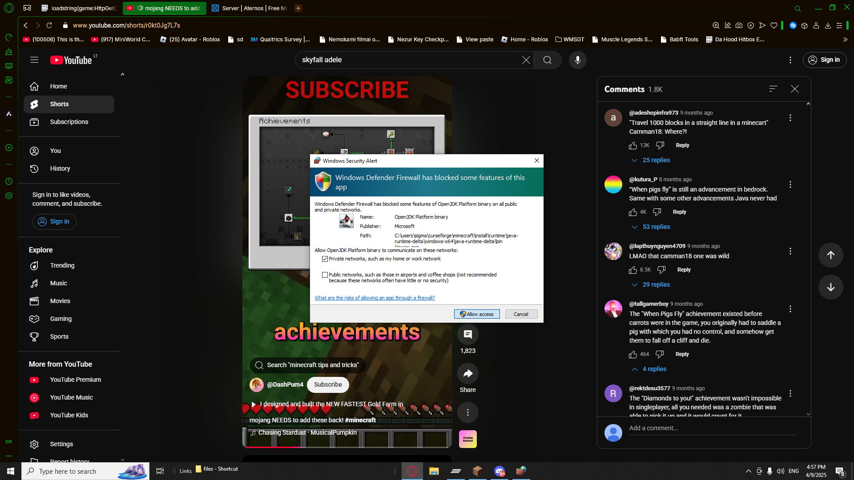
Task: Like the comment by @adeshopinfra973
Action: [x=633, y=145]
